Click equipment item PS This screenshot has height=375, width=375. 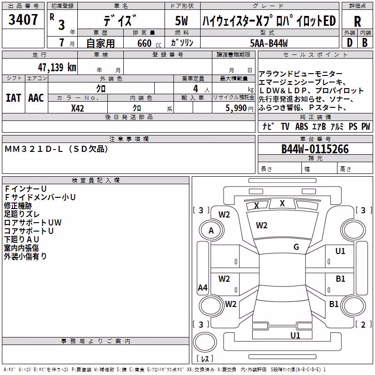[x=353, y=126]
